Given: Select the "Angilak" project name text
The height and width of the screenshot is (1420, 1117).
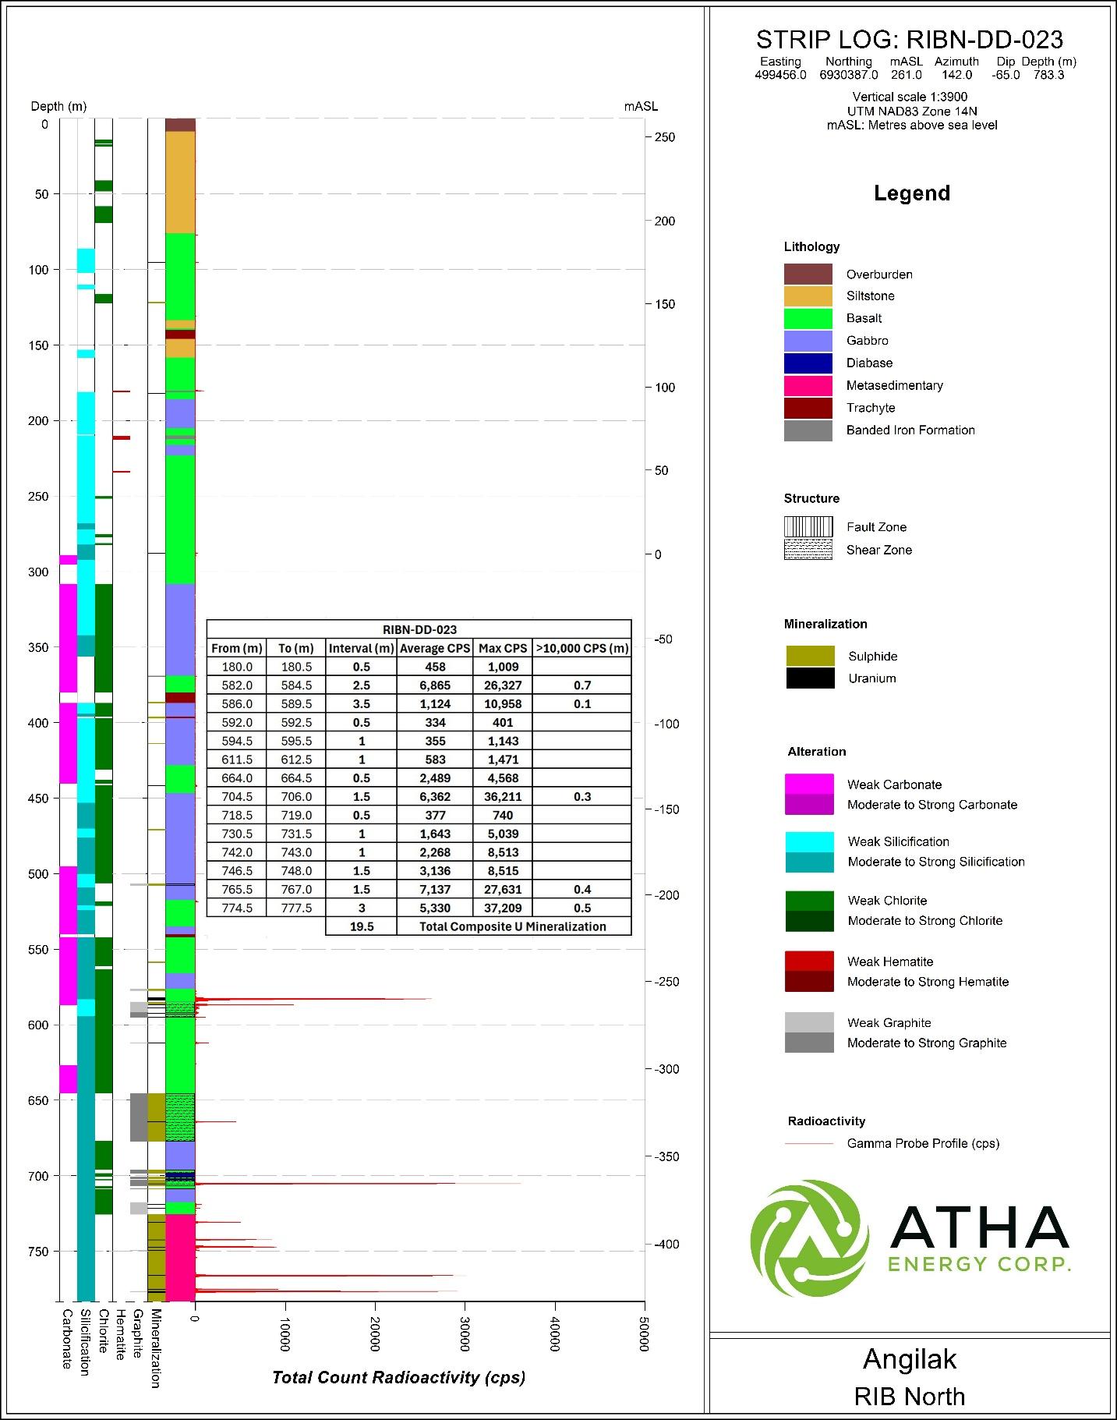Looking at the screenshot, I should point(910,1359).
